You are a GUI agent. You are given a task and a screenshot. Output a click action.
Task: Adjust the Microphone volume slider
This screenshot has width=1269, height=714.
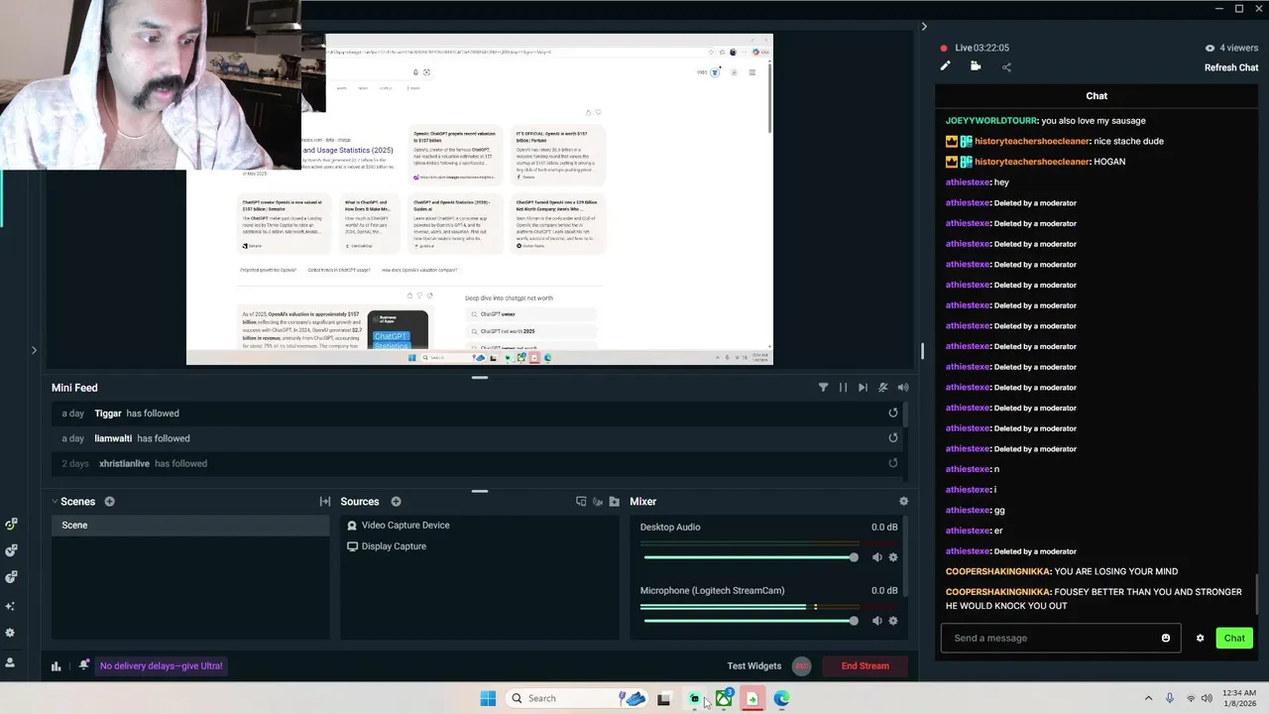tap(750, 621)
